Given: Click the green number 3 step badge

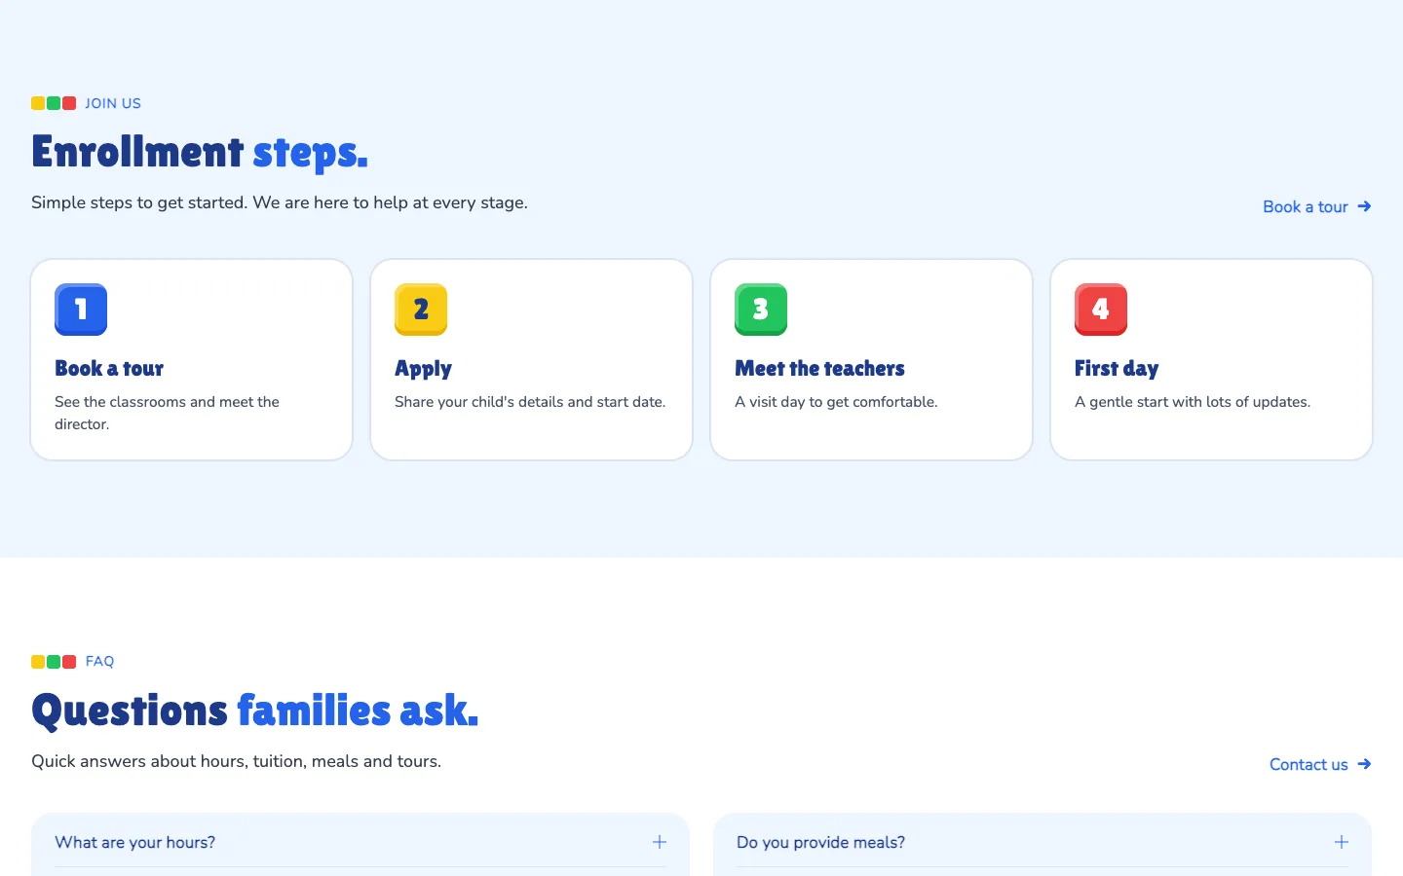Looking at the screenshot, I should click(761, 310).
